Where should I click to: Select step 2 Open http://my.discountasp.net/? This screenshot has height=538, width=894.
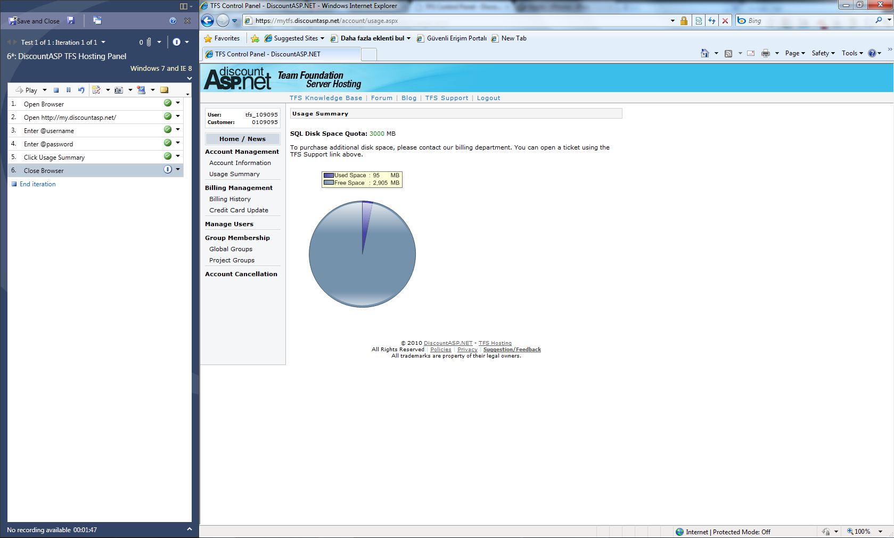point(96,117)
